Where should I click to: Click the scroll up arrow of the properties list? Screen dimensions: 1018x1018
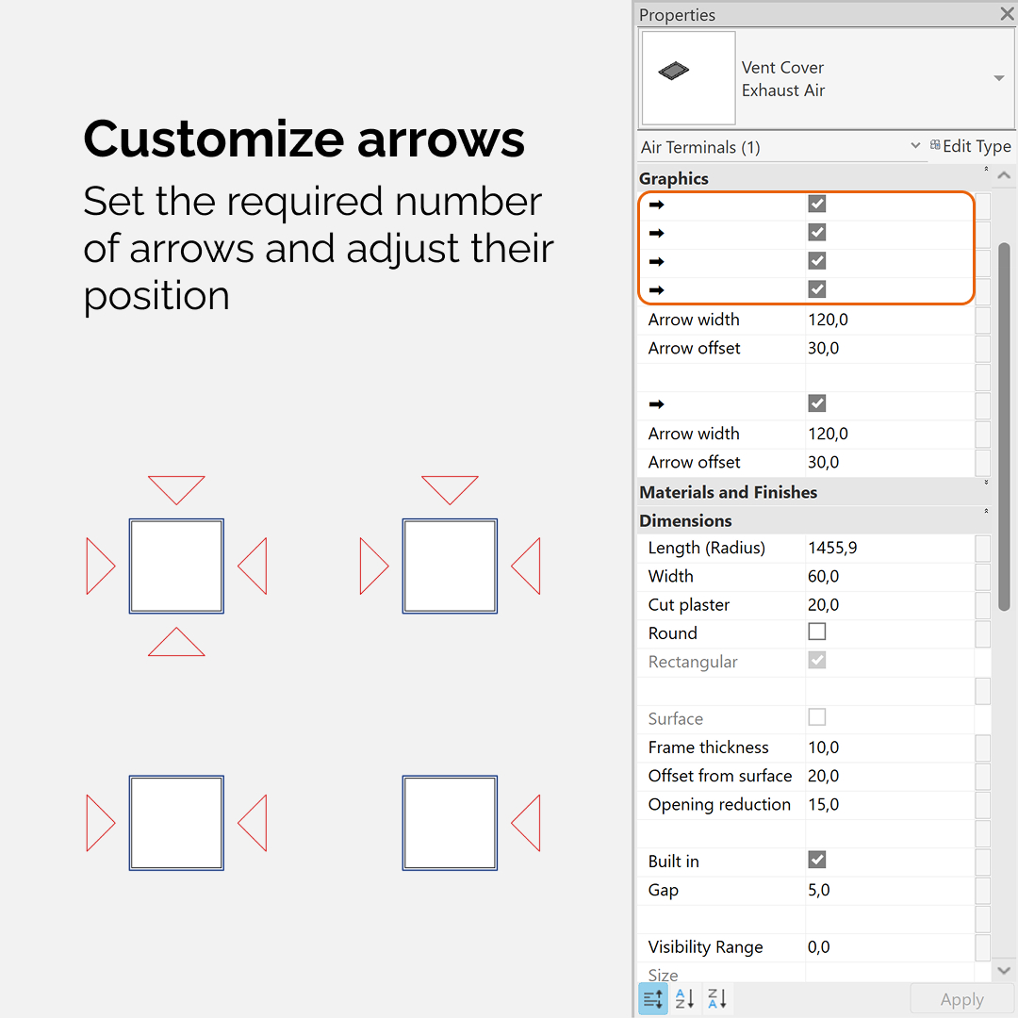1004,175
